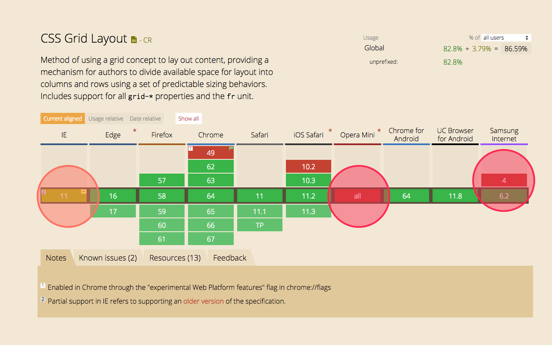Select the Edge 16 version cell
Screen dimensions: 552x345
point(113,196)
